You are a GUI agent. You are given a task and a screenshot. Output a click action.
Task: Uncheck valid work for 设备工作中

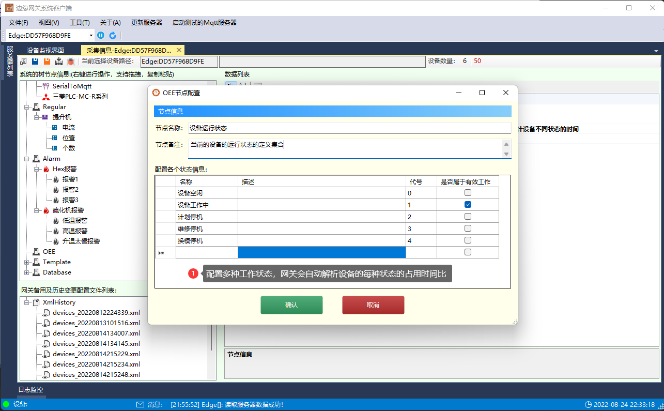click(x=468, y=205)
